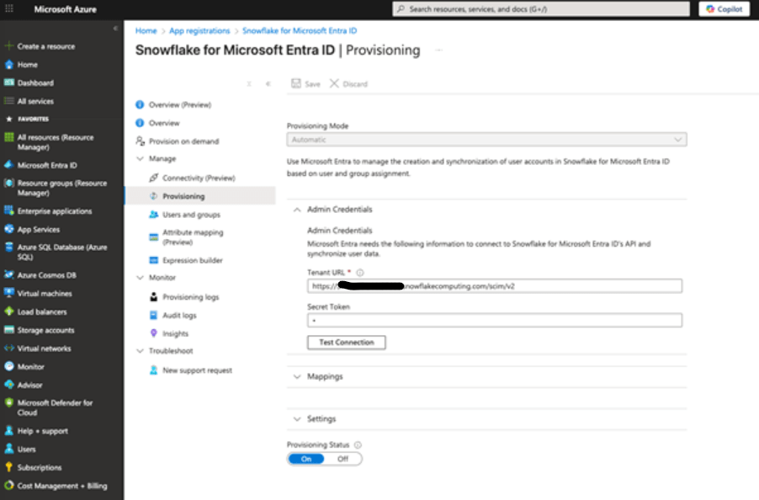This screenshot has width=759, height=500.
Task: Open Virtual machines sidebar icon
Action: point(8,293)
